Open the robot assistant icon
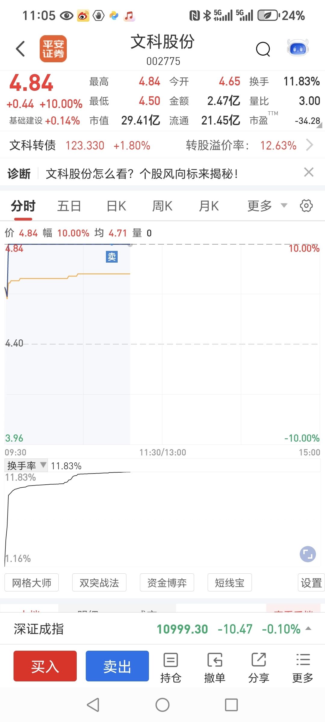Screen dimensions: 325x722 point(298,48)
